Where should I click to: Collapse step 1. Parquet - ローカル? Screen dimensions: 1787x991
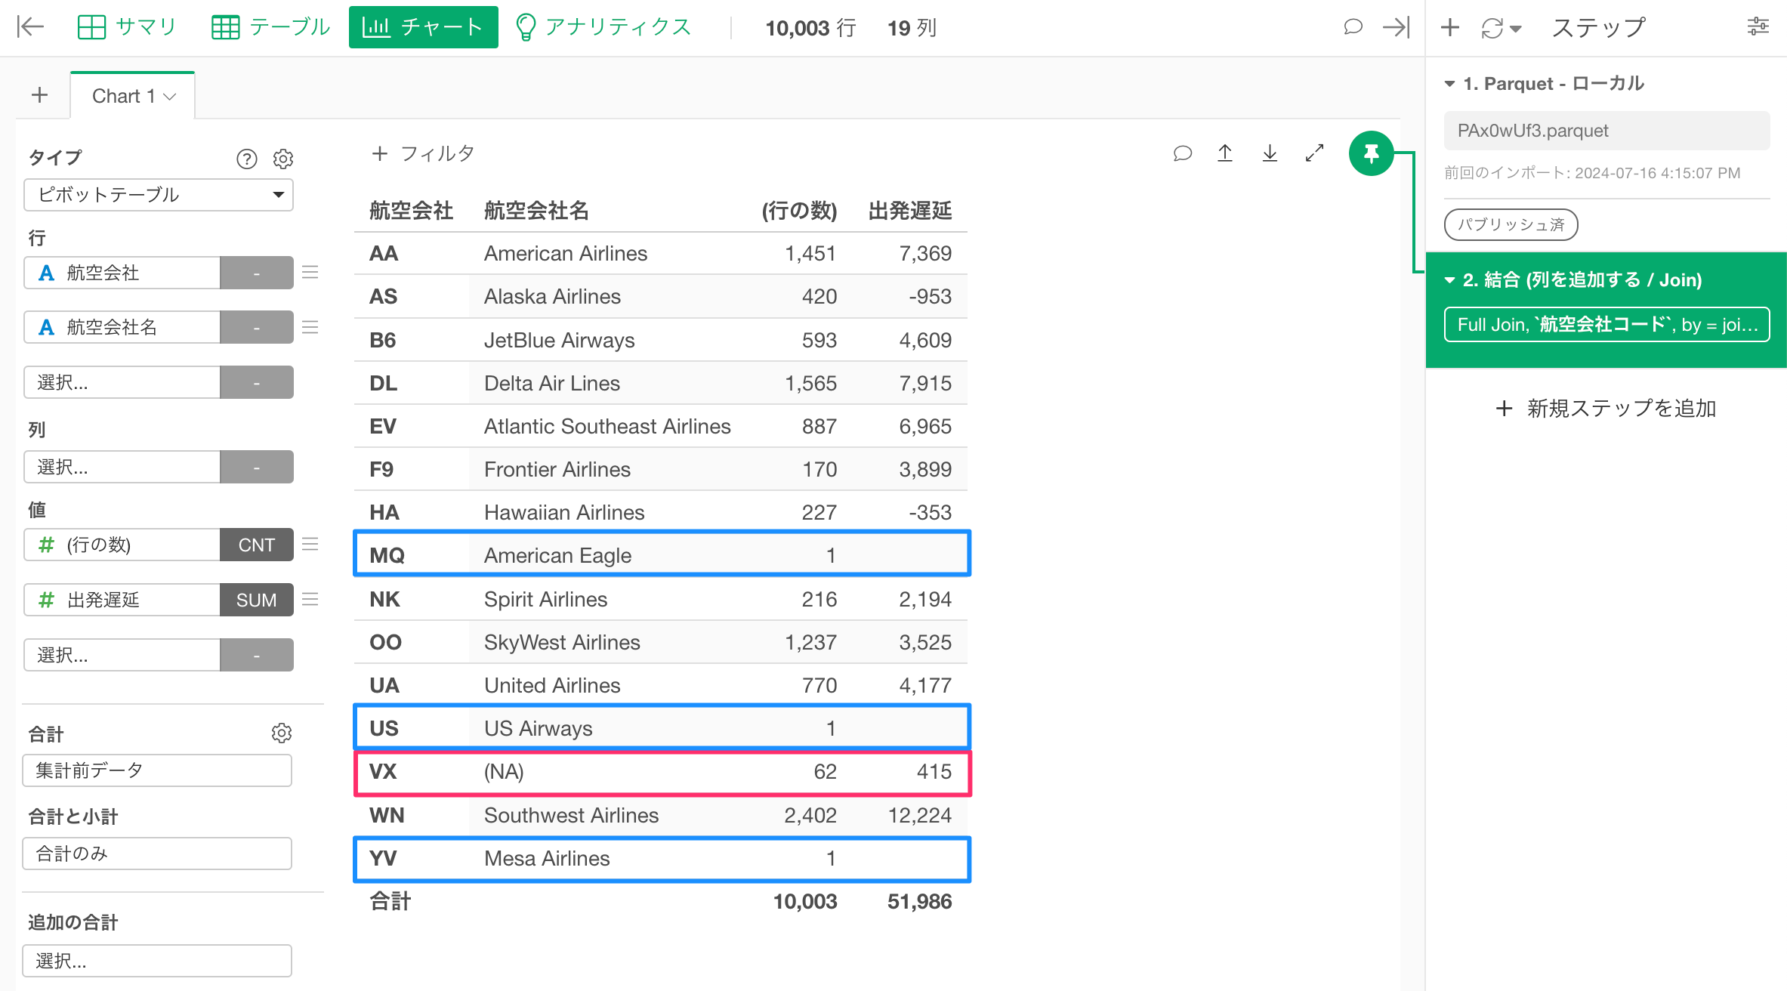pyautogui.click(x=1449, y=83)
